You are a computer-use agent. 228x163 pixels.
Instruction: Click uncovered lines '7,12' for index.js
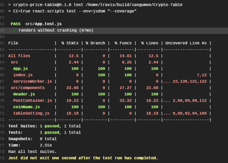click(202, 75)
